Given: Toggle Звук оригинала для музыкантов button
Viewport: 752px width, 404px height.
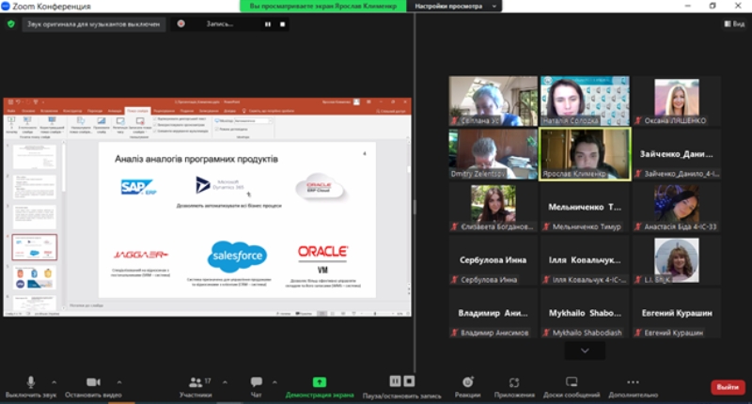Looking at the screenshot, I should [93, 23].
